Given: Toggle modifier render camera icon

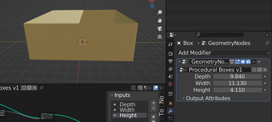Looking at the screenshot, I should pyautogui.click(x=248, y=62).
